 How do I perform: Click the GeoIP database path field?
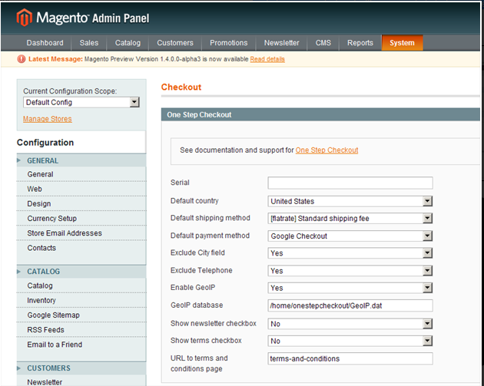(x=350, y=305)
